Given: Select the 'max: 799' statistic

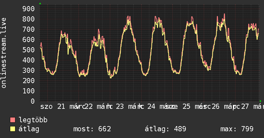Looking at the screenshot, I should click(237, 129).
